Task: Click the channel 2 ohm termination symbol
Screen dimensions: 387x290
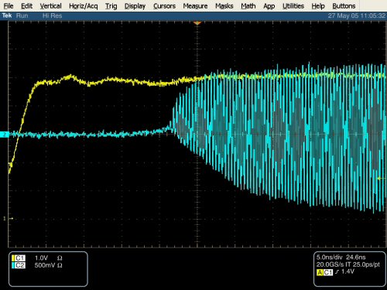Action: [x=60, y=265]
